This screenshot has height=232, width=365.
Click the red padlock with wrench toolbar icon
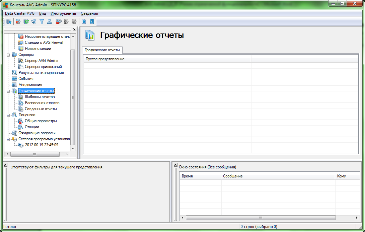pos(59,22)
